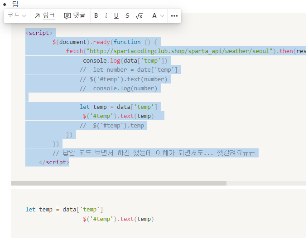Click the opening <script> tag line
This screenshot has height=240, width=308.
pos(39,33)
